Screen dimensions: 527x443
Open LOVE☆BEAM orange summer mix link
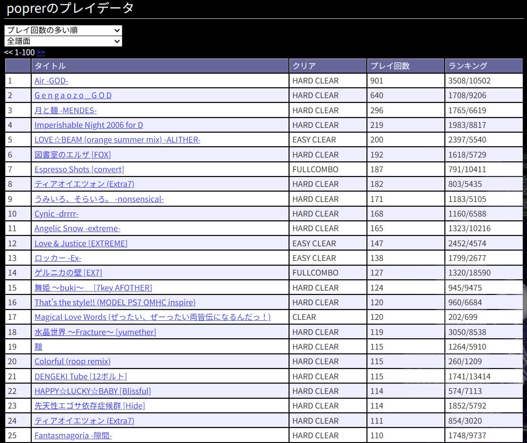click(117, 140)
